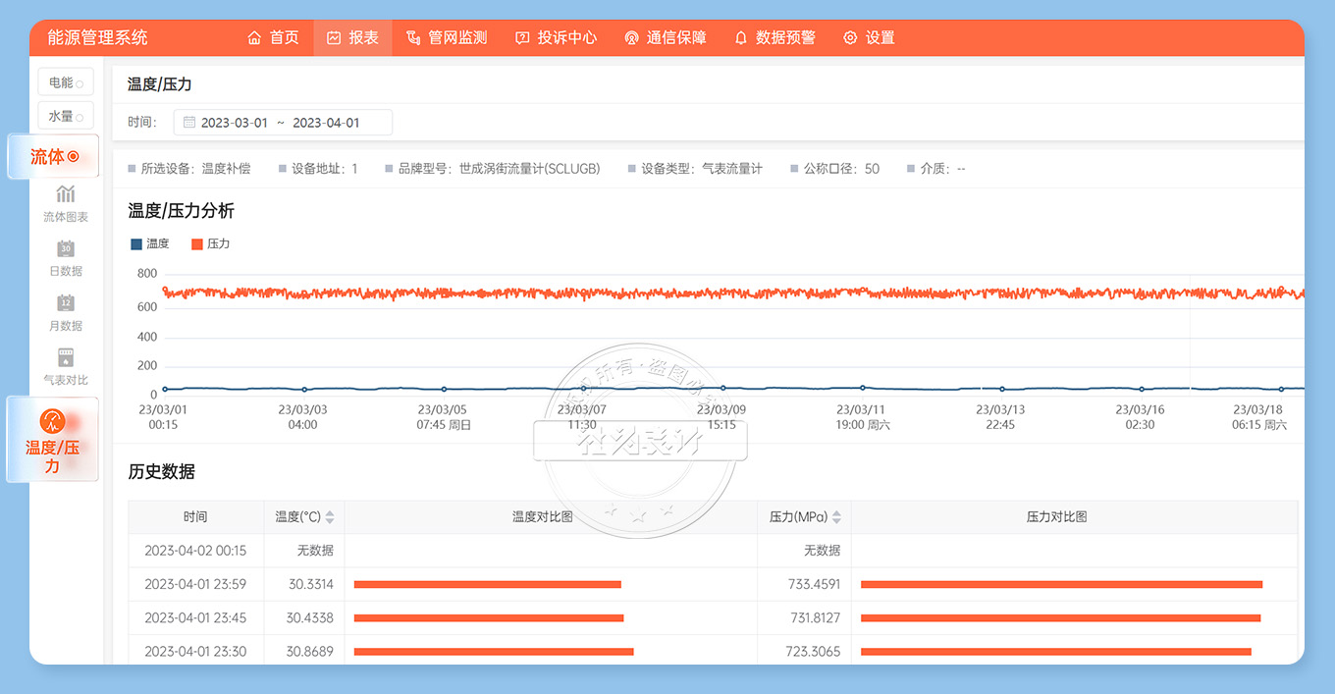Viewport: 1335px width, 694px height.
Task: Open the 日数据 calendar icon
Action: tap(66, 248)
